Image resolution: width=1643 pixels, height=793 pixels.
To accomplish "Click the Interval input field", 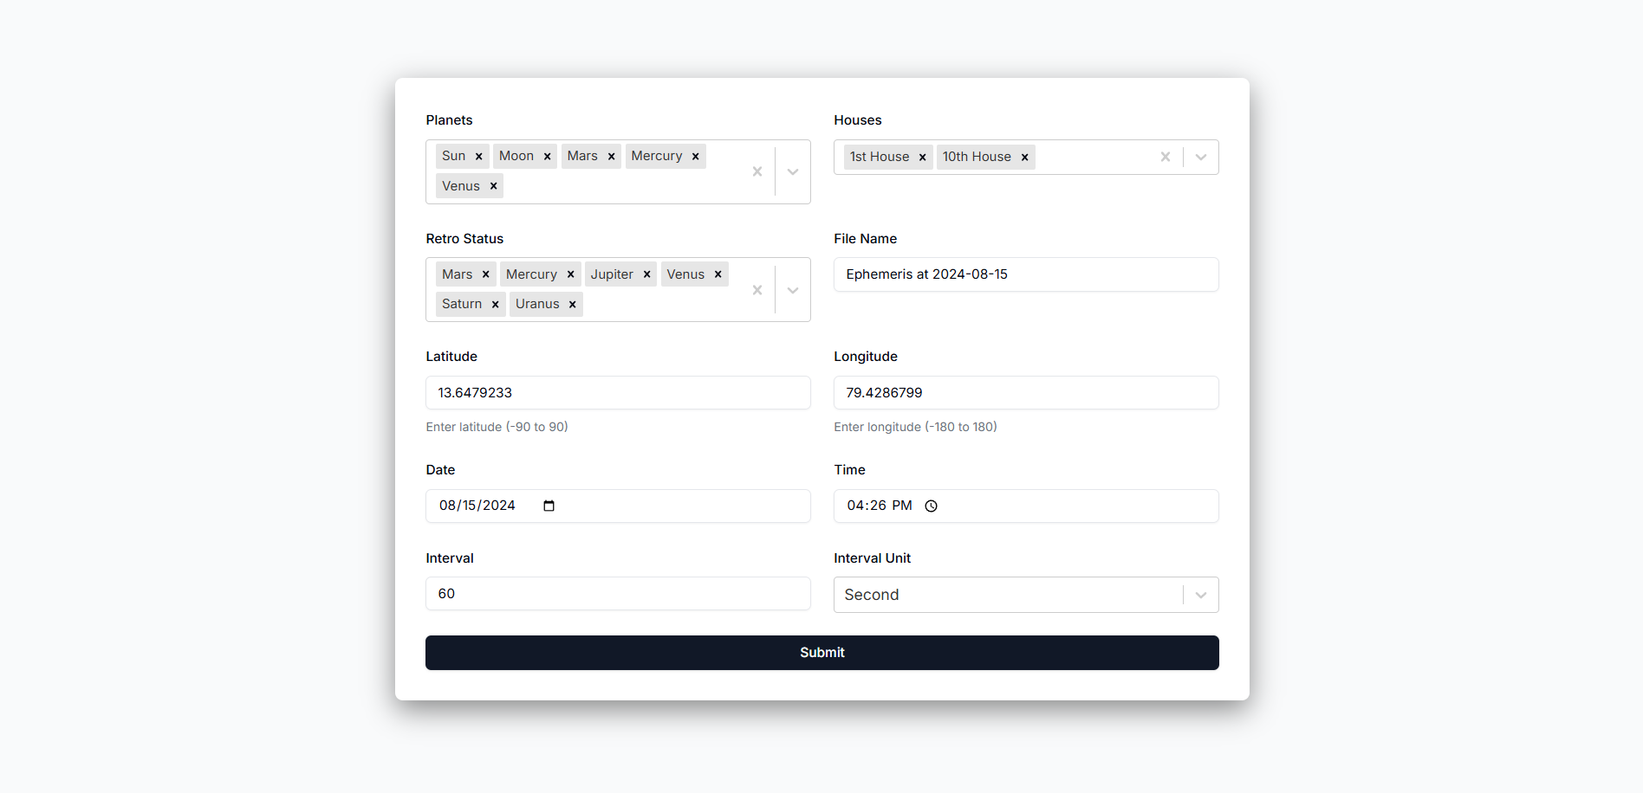I will click(x=618, y=594).
